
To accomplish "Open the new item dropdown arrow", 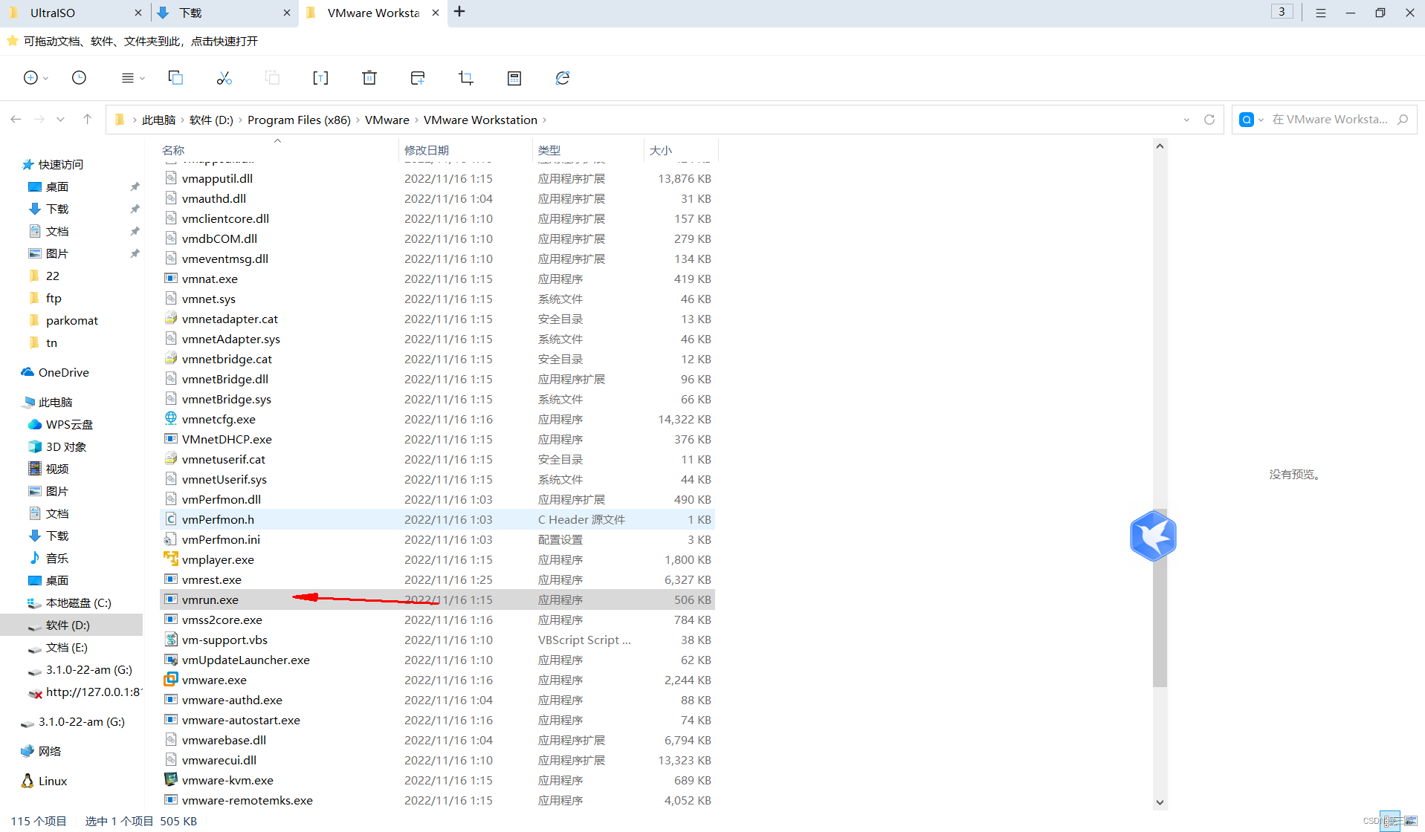I will coord(45,79).
